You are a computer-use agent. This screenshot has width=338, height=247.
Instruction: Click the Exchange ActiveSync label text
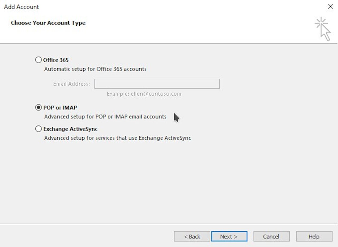[x=71, y=129]
